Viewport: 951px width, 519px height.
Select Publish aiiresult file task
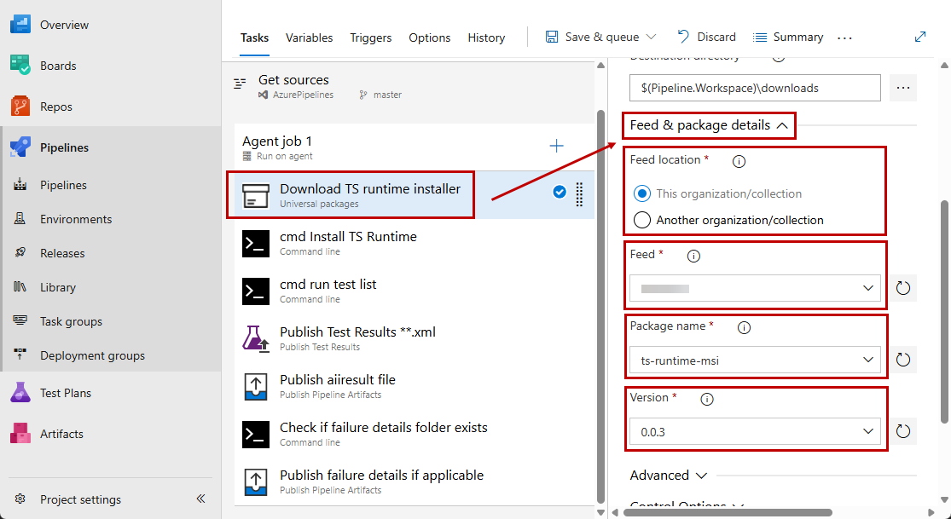(x=415, y=385)
